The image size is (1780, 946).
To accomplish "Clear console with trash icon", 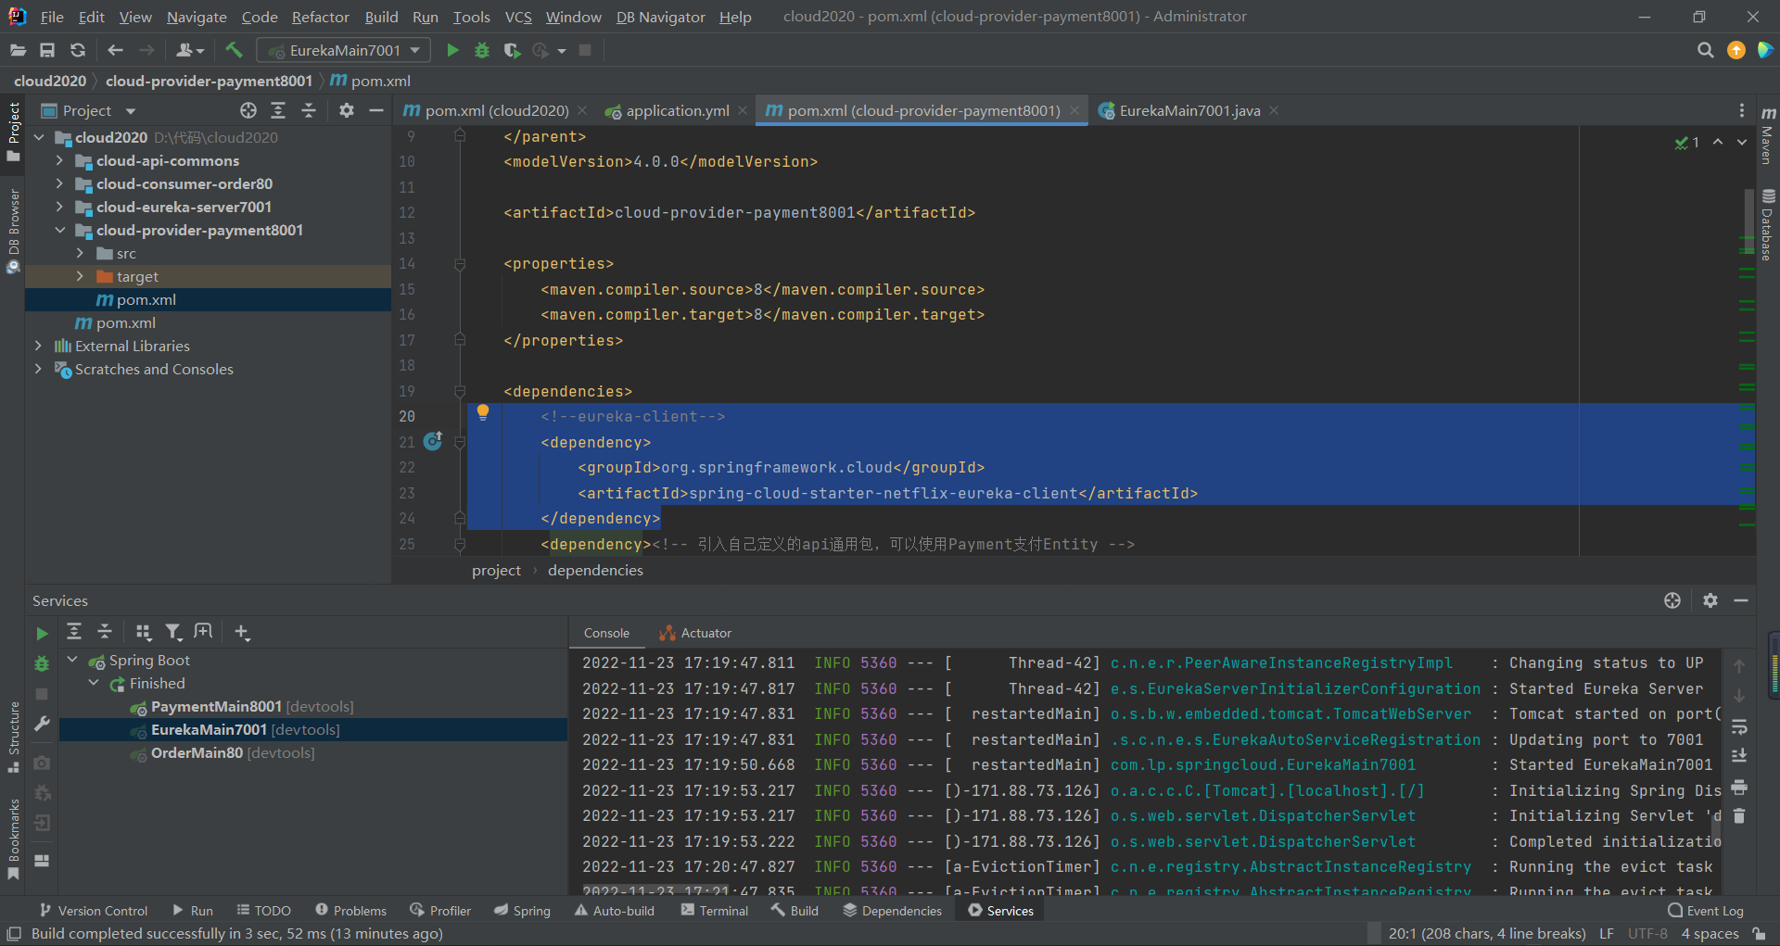I will (x=1739, y=816).
